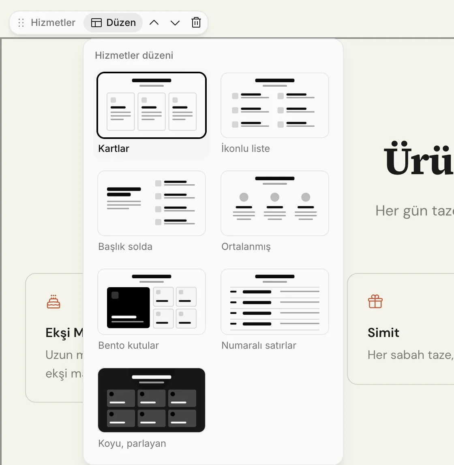Click the Hizmetler section label
This screenshot has height=465, width=454.
pyautogui.click(x=53, y=23)
